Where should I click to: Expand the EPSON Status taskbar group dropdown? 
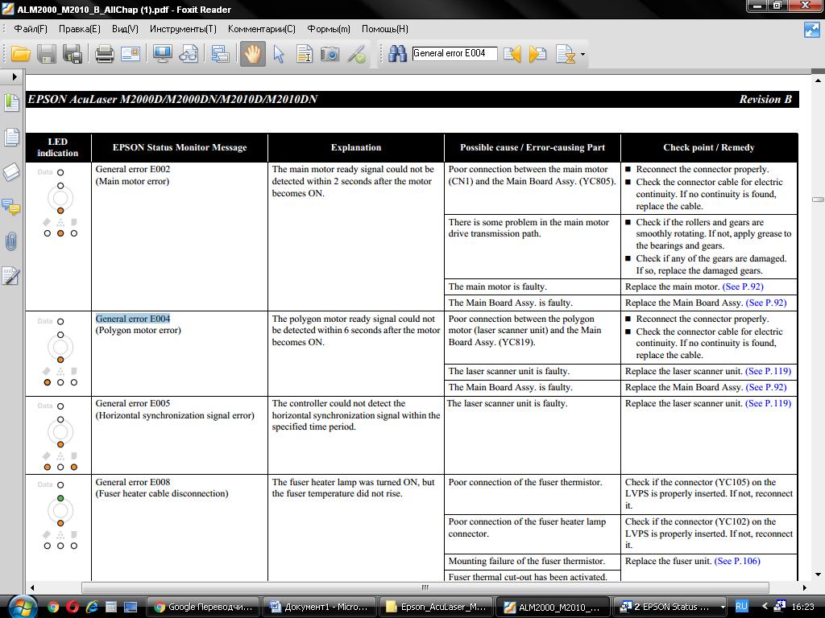point(722,607)
